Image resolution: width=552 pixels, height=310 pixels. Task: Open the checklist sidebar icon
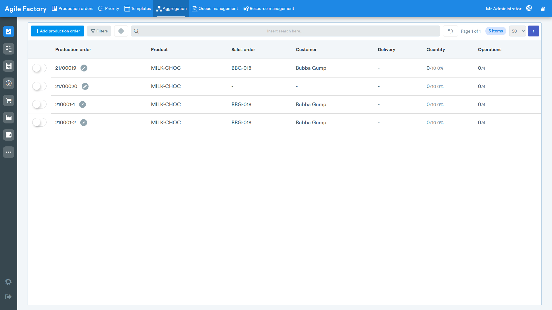pyautogui.click(x=9, y=32)
